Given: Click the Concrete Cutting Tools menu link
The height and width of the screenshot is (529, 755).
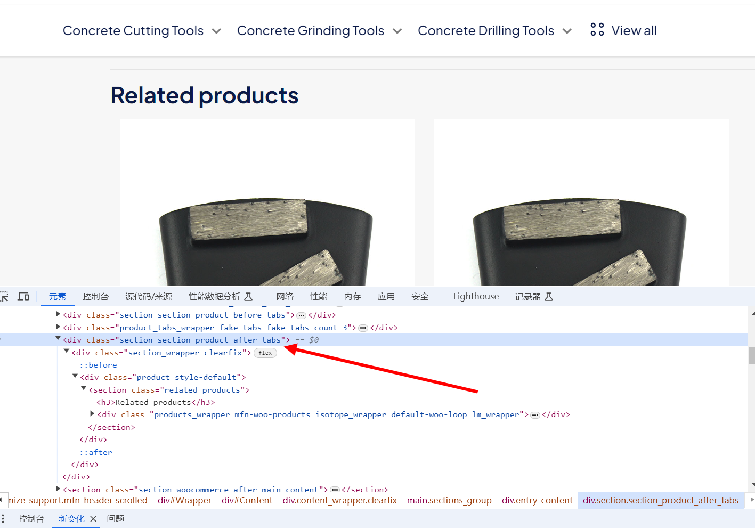Looking at the screenshot, I should pos(133,31).
